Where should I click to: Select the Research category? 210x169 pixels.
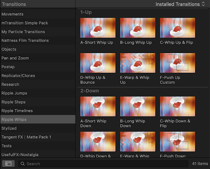[x=38, y=84]
